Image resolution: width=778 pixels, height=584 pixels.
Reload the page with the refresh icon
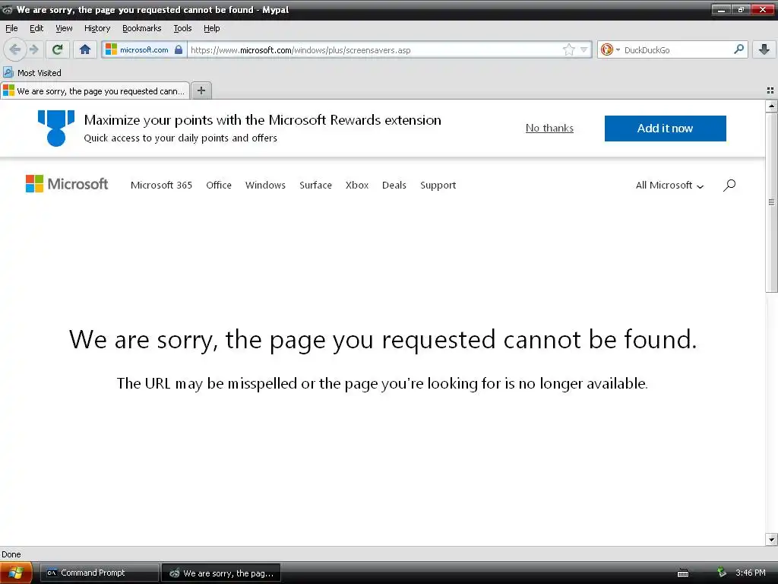[x=58, y=49]
